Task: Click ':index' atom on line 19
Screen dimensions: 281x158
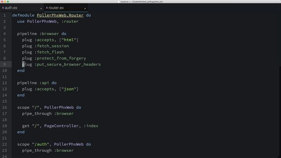Action: click(x=91, y=126)
